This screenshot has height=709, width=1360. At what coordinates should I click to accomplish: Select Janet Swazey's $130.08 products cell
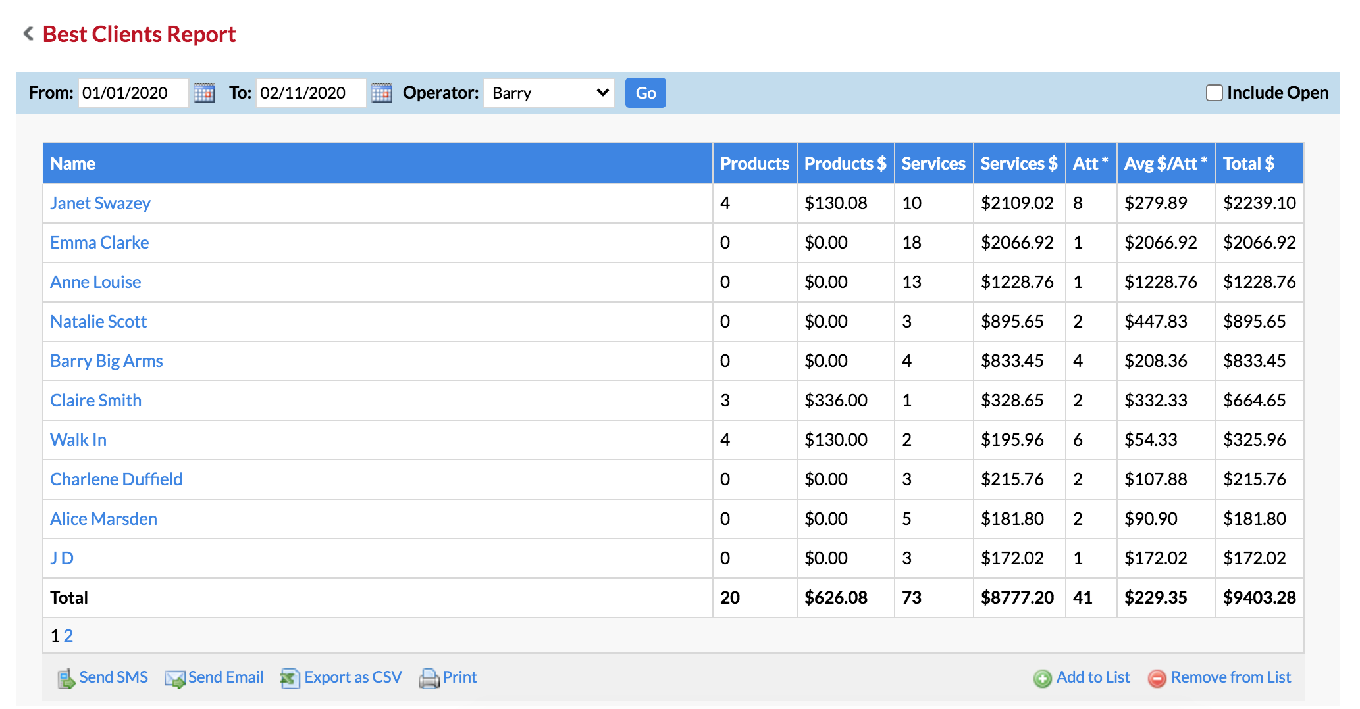click(x=845, y=203)
